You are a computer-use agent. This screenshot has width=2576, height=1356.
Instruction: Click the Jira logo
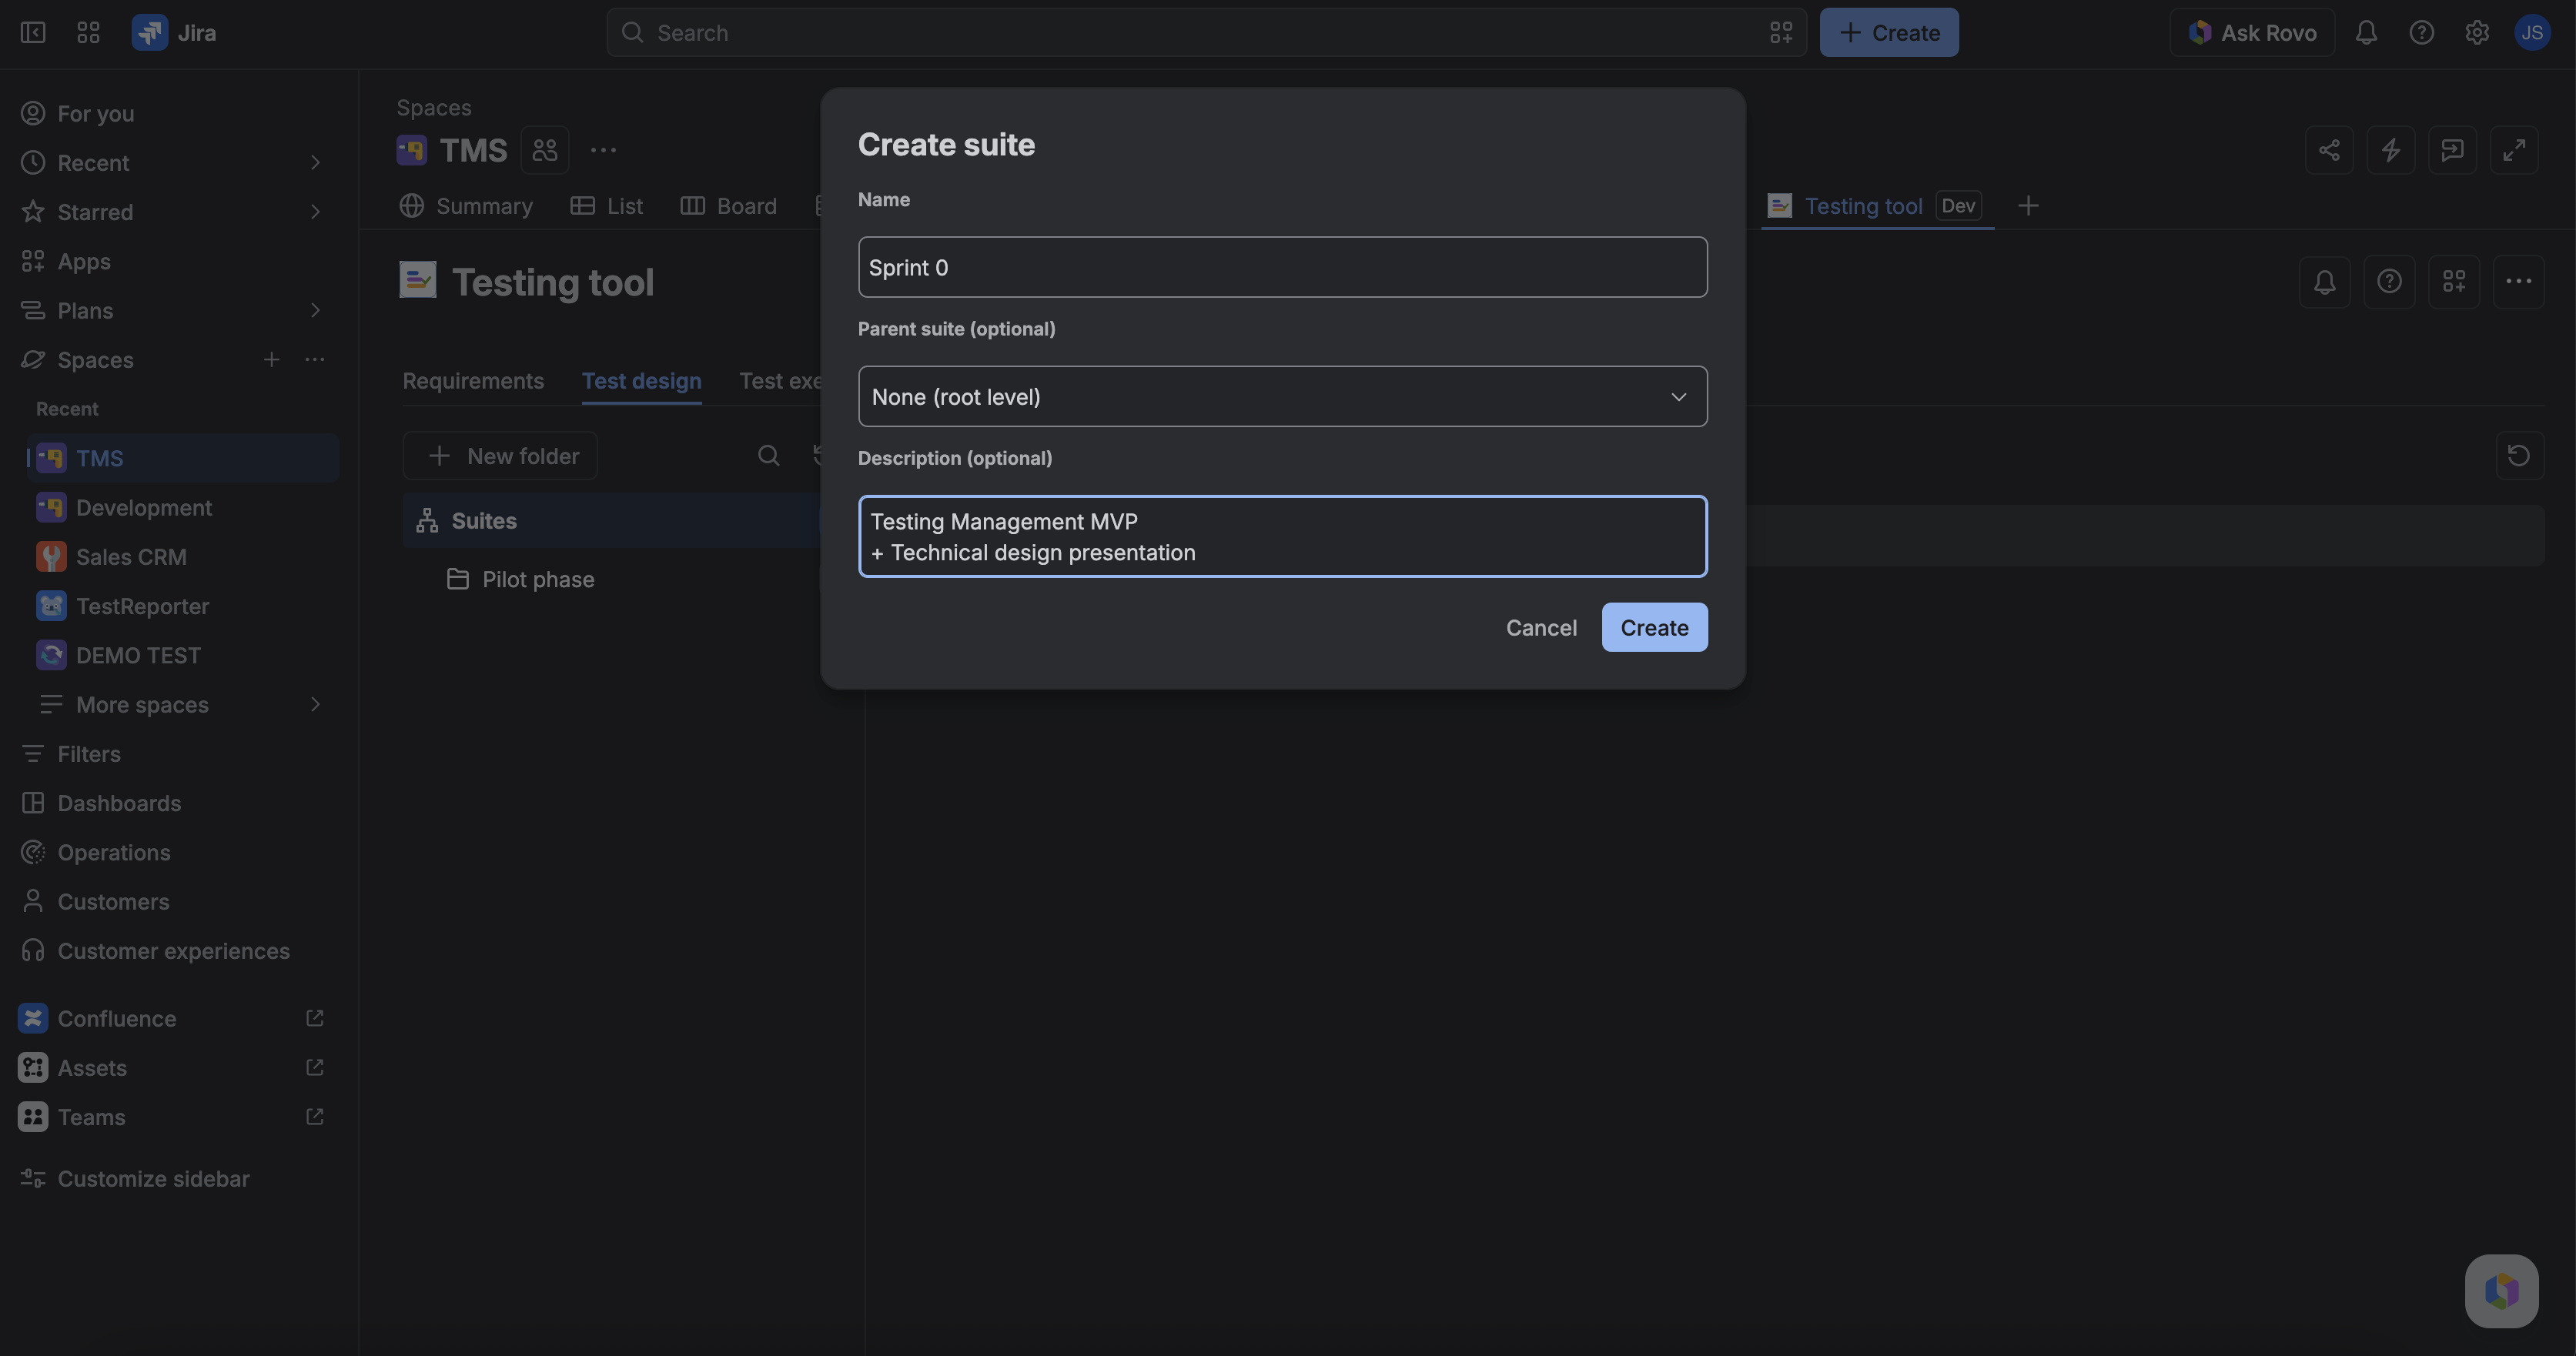(x=174, y=33)
